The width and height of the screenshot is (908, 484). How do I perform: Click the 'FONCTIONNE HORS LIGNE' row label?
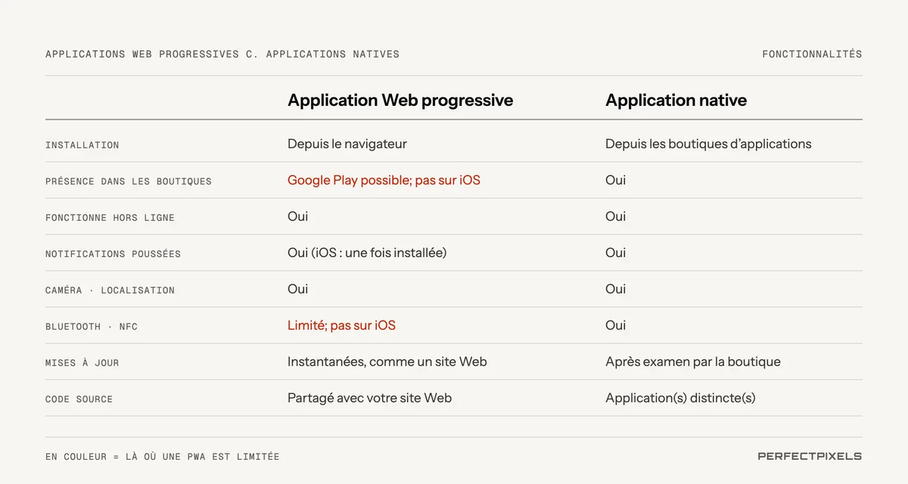110,218
